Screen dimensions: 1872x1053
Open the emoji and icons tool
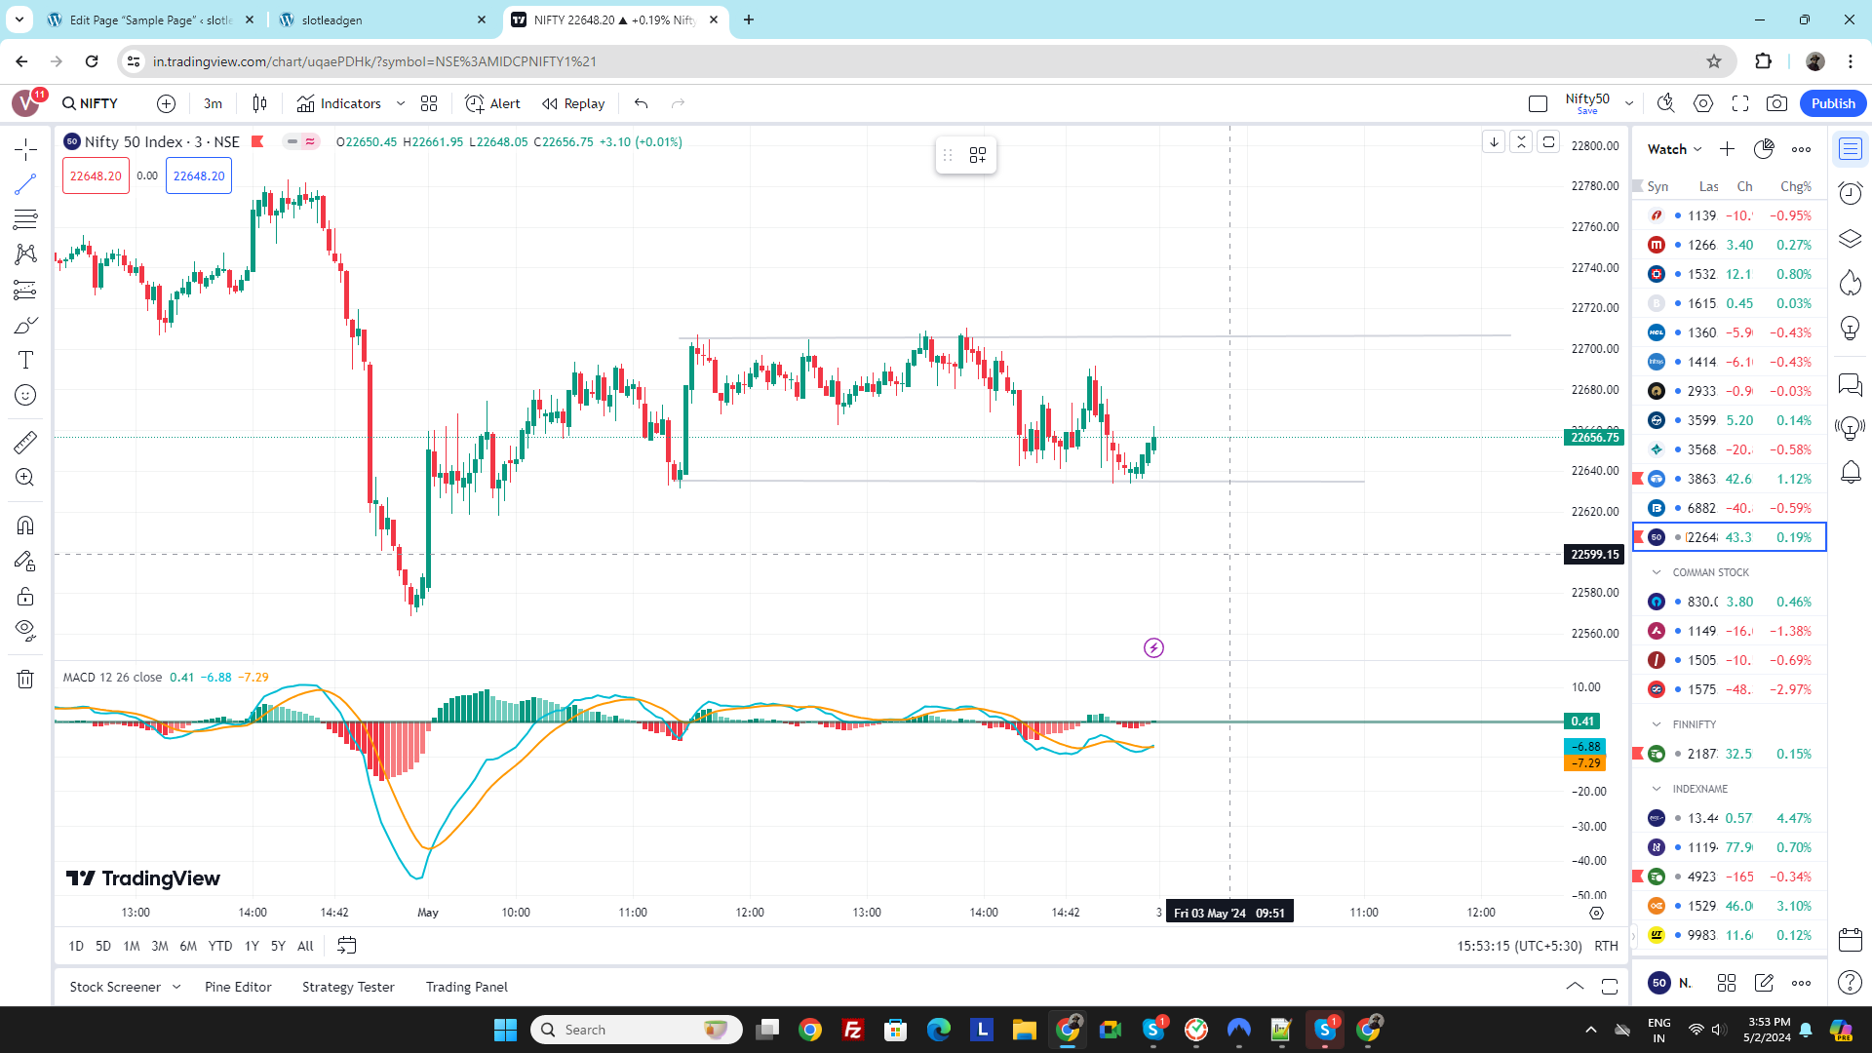tap(25, 395)
